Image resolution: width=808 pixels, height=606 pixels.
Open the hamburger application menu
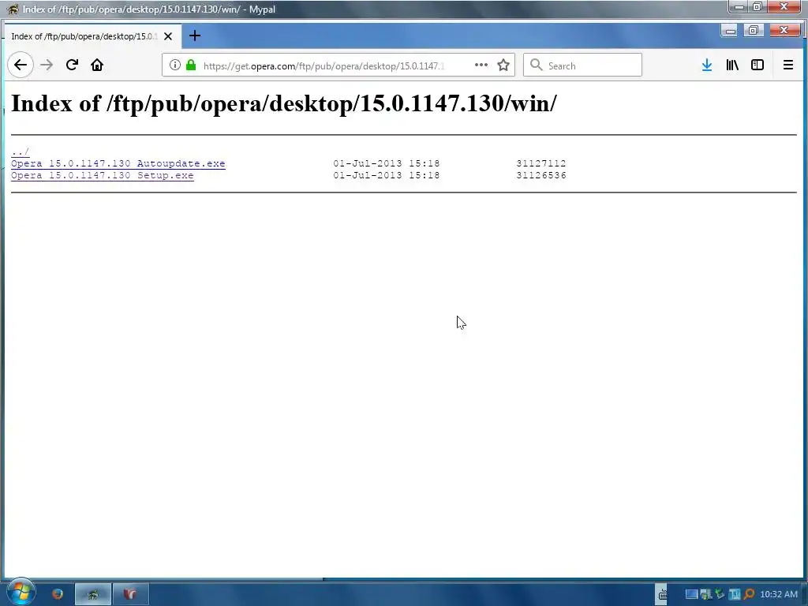tap(788, 65)
